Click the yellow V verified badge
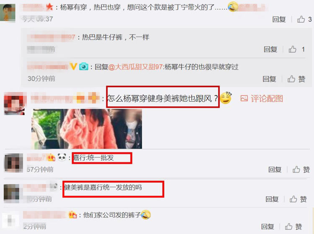 [x=74, y=66]
